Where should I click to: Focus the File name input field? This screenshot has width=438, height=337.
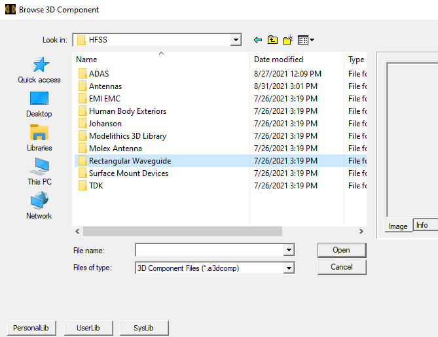pos(210,250)
